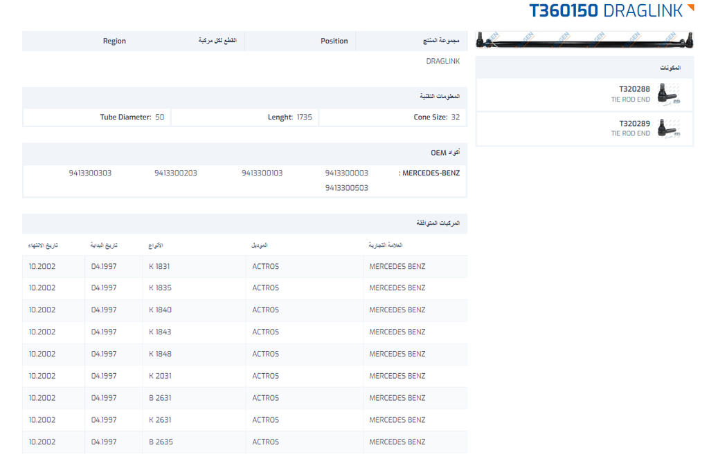
Task: Click the T320289 tie rod end thumbnail
Action: click(669, 128)
